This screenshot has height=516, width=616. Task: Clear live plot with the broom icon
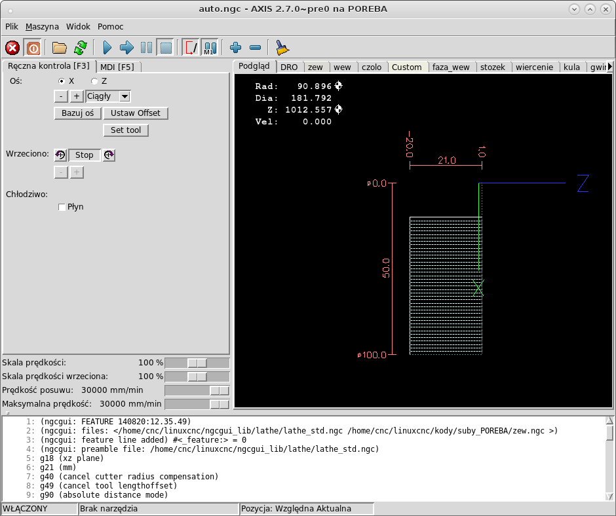click(282, 48)
